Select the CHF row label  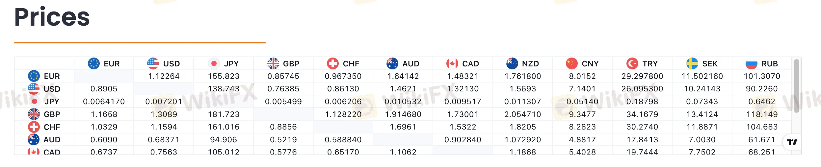pos(52,127)
